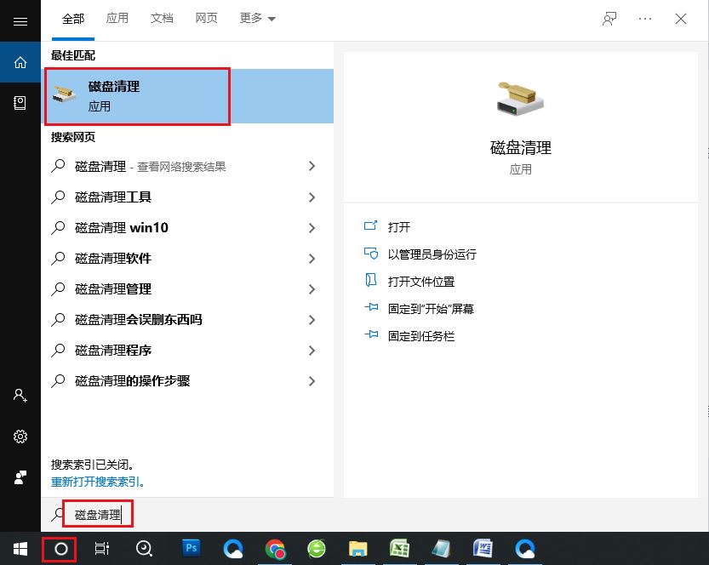Open the three-dot options menu
This screenshot has width=709, height=565.
tap(645, 19)
